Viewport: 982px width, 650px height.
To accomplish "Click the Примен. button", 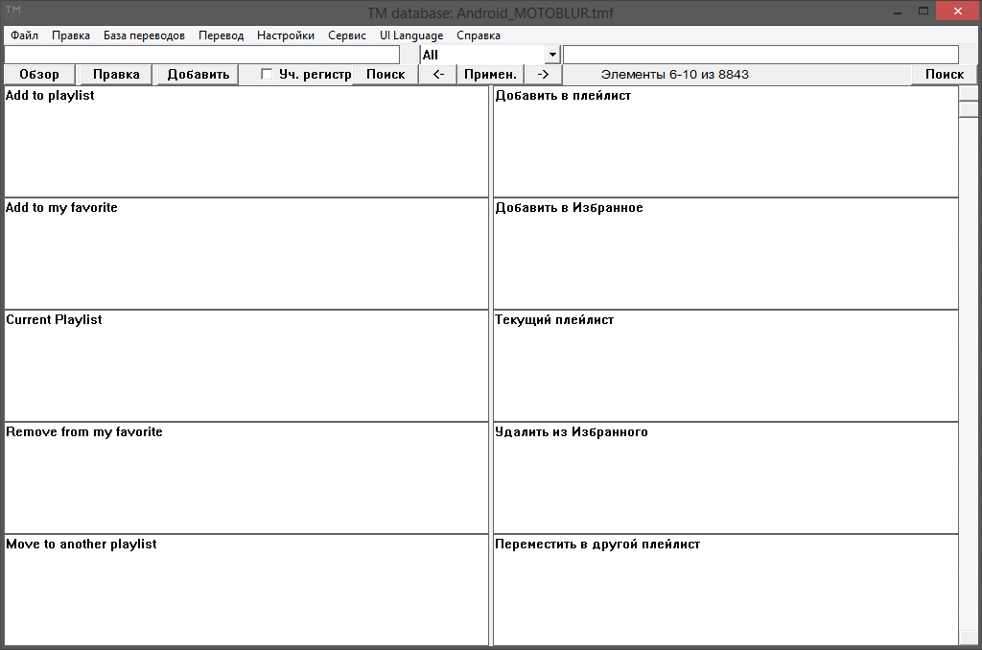I will 490,75.
